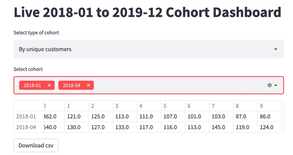The image size is (293, 155).
Task: Remove the 2018-04 cohort tag
Action: 88,85
